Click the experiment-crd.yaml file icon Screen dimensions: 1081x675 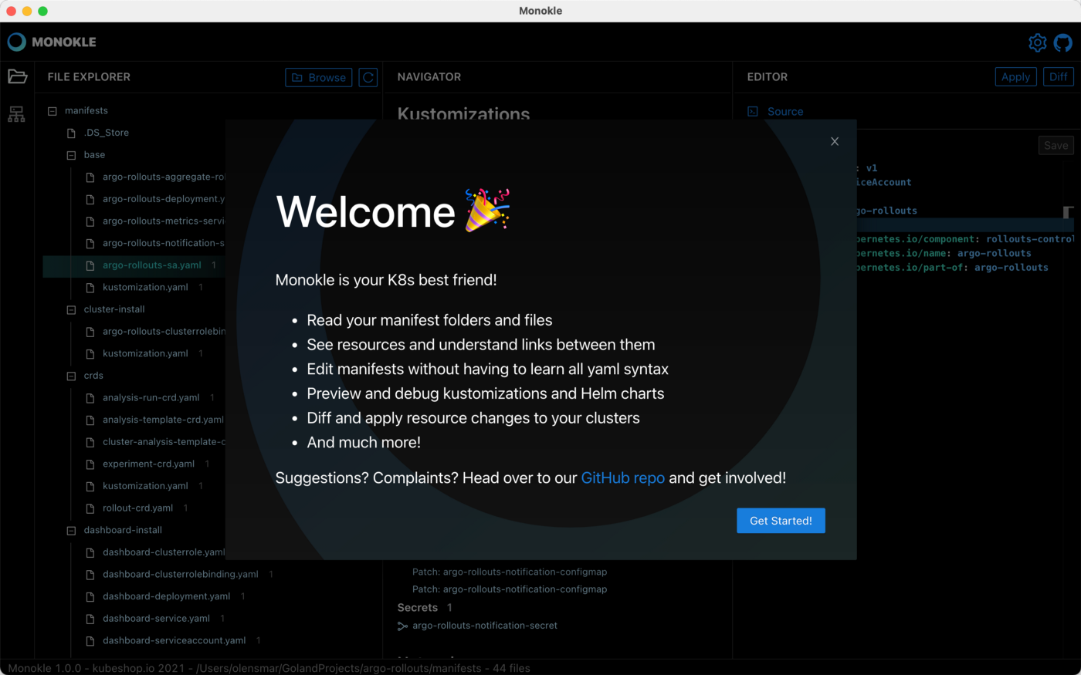[x=90, y=464]
